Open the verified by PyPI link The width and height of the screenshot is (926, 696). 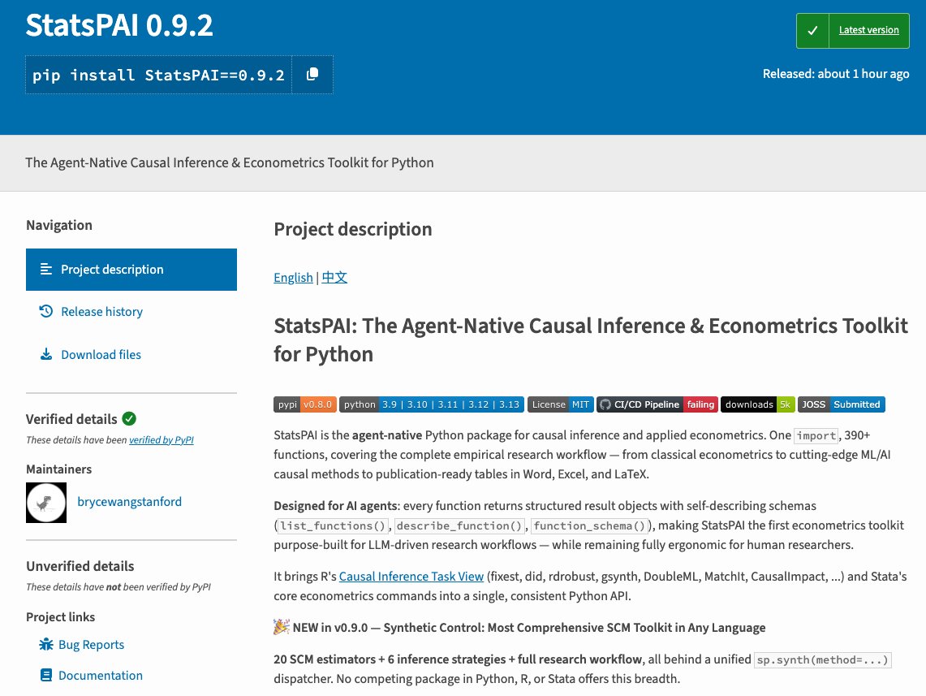coord(162,440)
